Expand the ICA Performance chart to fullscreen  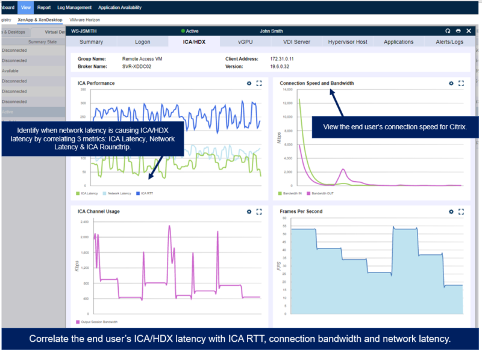pos(258,84)
